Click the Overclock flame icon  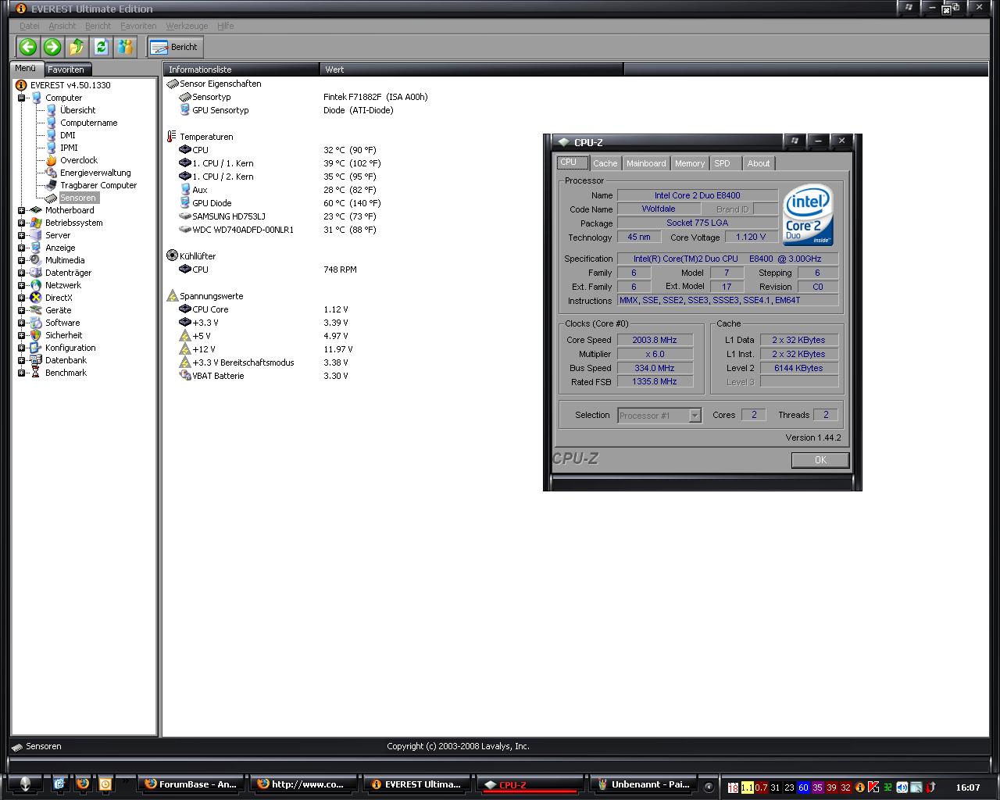click(x=52, y=160)
